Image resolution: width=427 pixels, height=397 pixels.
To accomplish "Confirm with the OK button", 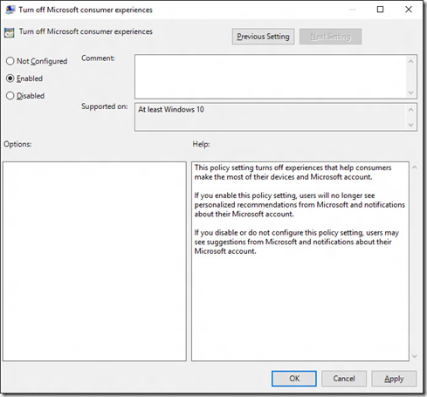I will pos(294,379).
